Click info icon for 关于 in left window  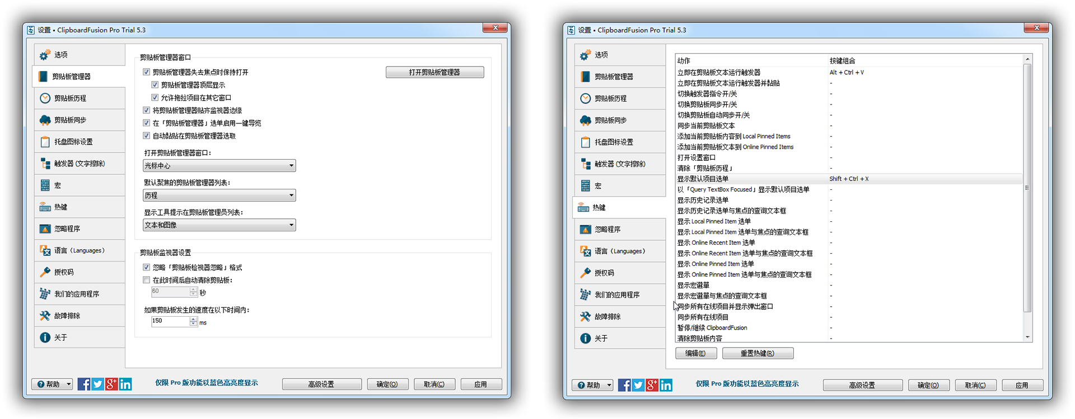[x=45, y=337]
